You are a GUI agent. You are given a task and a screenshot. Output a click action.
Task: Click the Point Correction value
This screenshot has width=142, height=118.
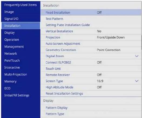click(109, 50)
